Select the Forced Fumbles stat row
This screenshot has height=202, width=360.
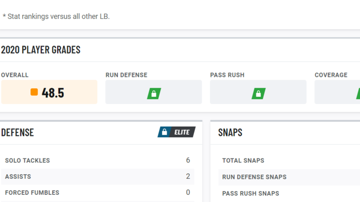tap(98, 193)
